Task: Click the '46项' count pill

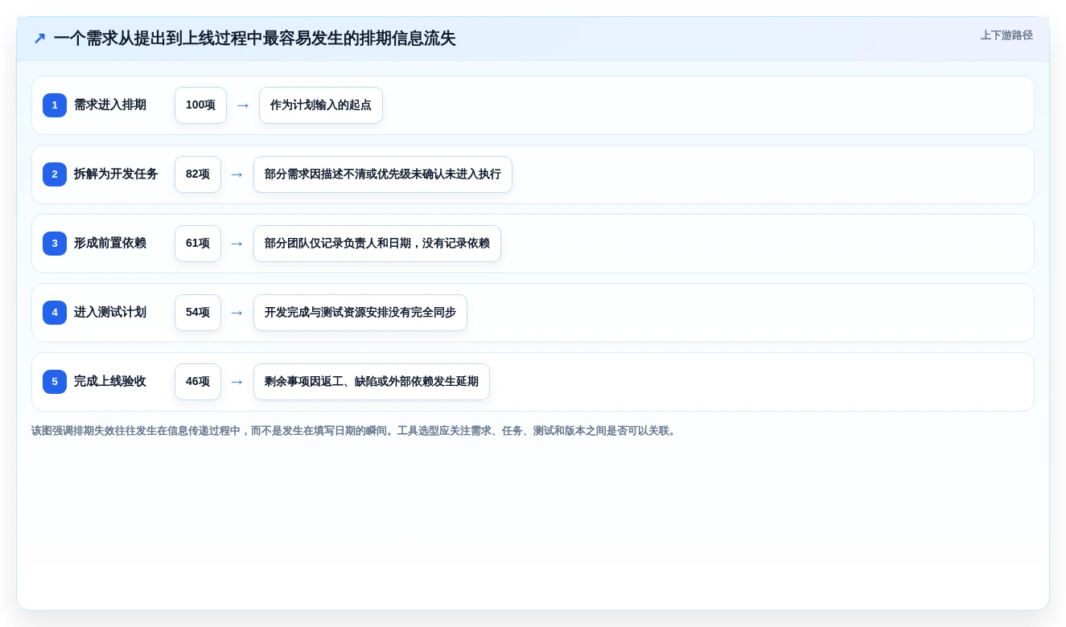Action: pyautogui.click(x=198, y=382)
